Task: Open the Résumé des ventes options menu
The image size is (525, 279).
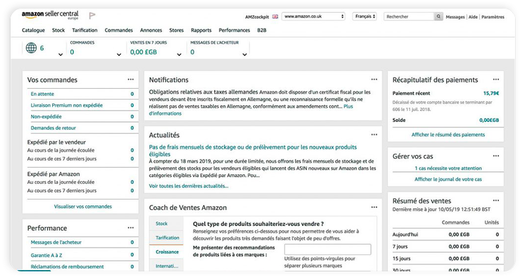Action: coord(496,200)
